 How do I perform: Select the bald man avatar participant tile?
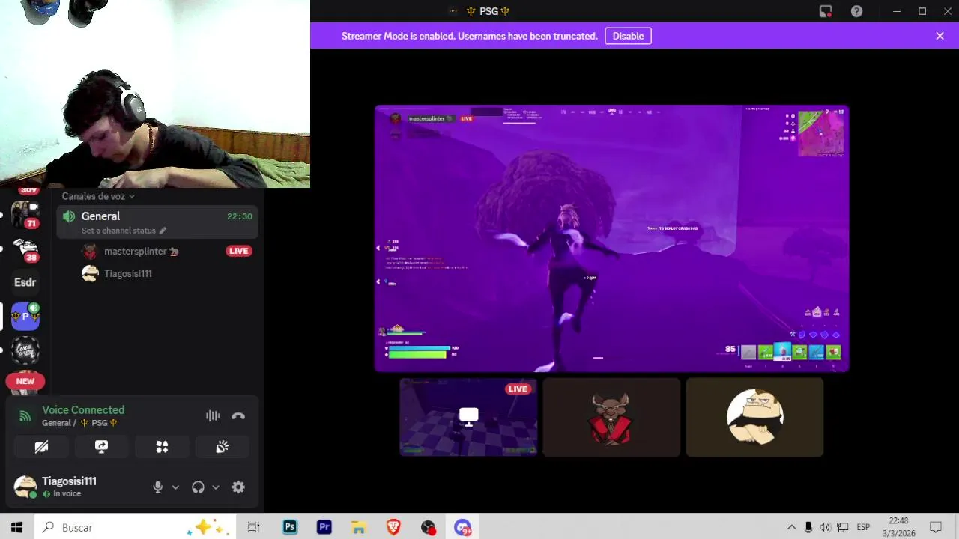click(754, 417)
